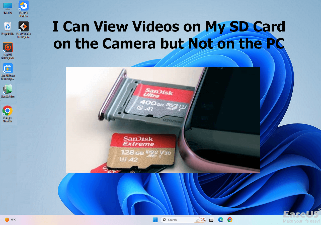Select the EaseUS Data Recovery shortcut

(8, 72)
